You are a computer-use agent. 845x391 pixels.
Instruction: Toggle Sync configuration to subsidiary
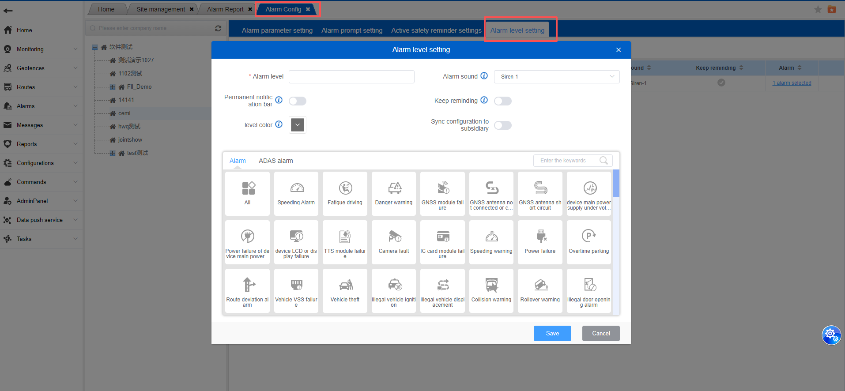[503, 125]
